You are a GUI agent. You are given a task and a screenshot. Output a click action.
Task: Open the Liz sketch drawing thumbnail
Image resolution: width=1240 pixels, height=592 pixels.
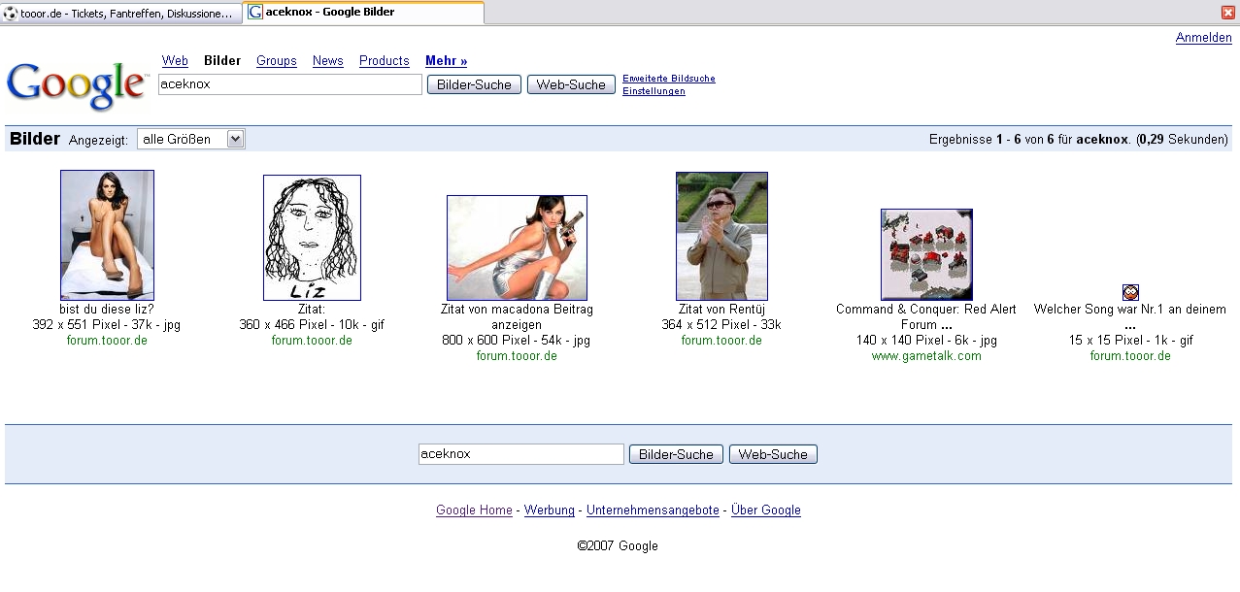click(x=312, y=238)
